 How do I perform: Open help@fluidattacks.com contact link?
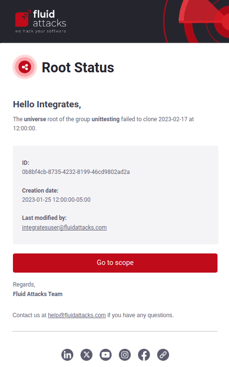tap(77, 315)
